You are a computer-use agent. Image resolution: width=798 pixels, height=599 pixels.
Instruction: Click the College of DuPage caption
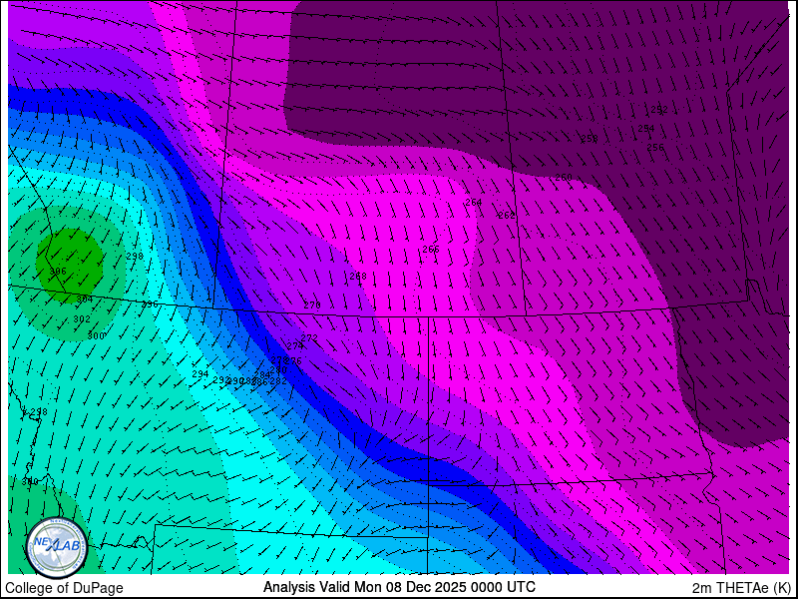(64, 588)
